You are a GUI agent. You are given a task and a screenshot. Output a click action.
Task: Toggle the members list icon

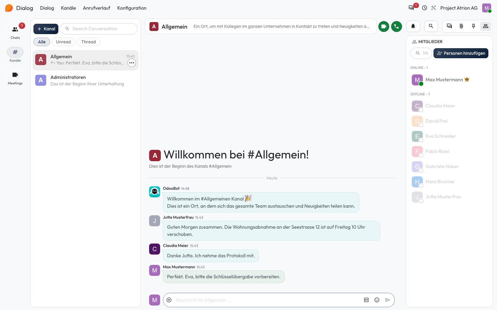486,26
